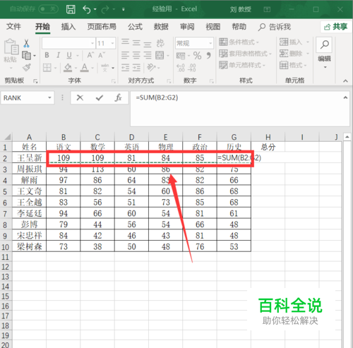
Task: Open the Name Box dropdown showing RANK
Action: click(x=49, y=97)
